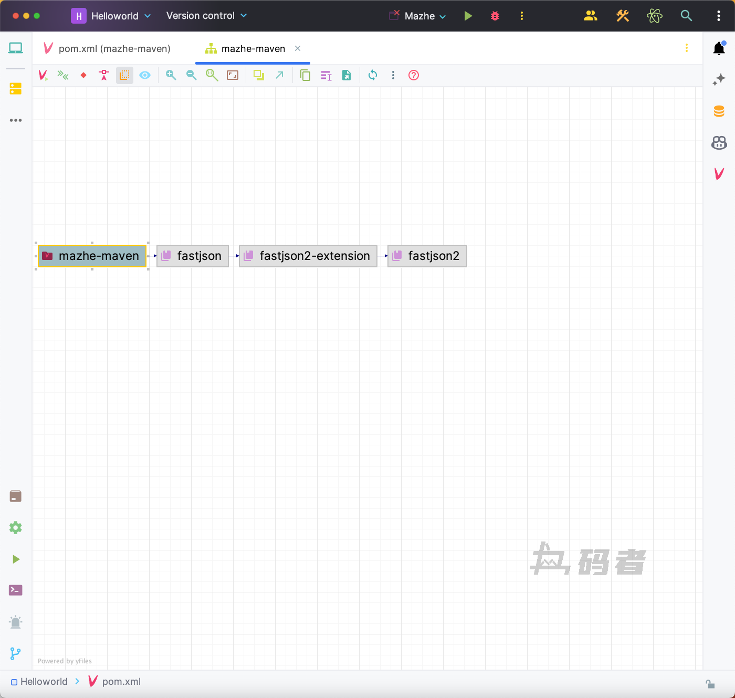Viewport: 735px width, 698px height.
Task: Toggle the eye visibility filter icon
Action: coord(145,75)
